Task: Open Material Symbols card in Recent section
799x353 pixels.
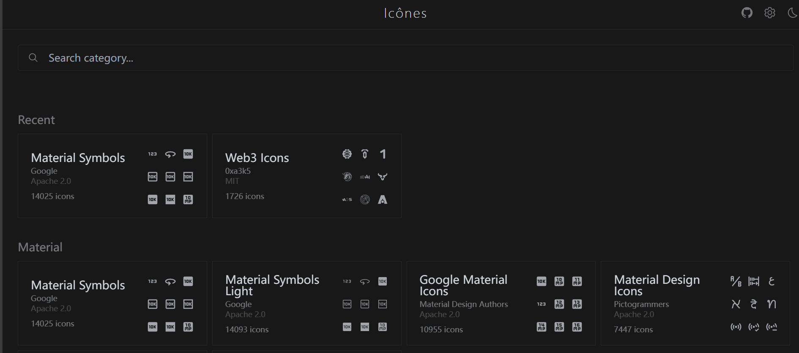Action: point(112,176)
